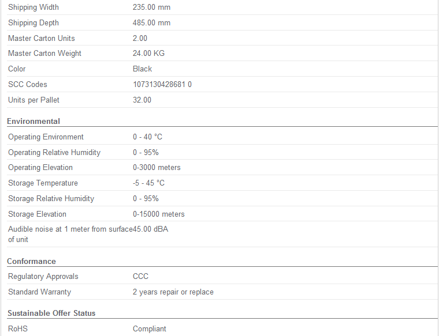Screen dimensions: 439x336
Task: Click the Regulatory Approvals value CCC
Action: [x=140, y=276]
